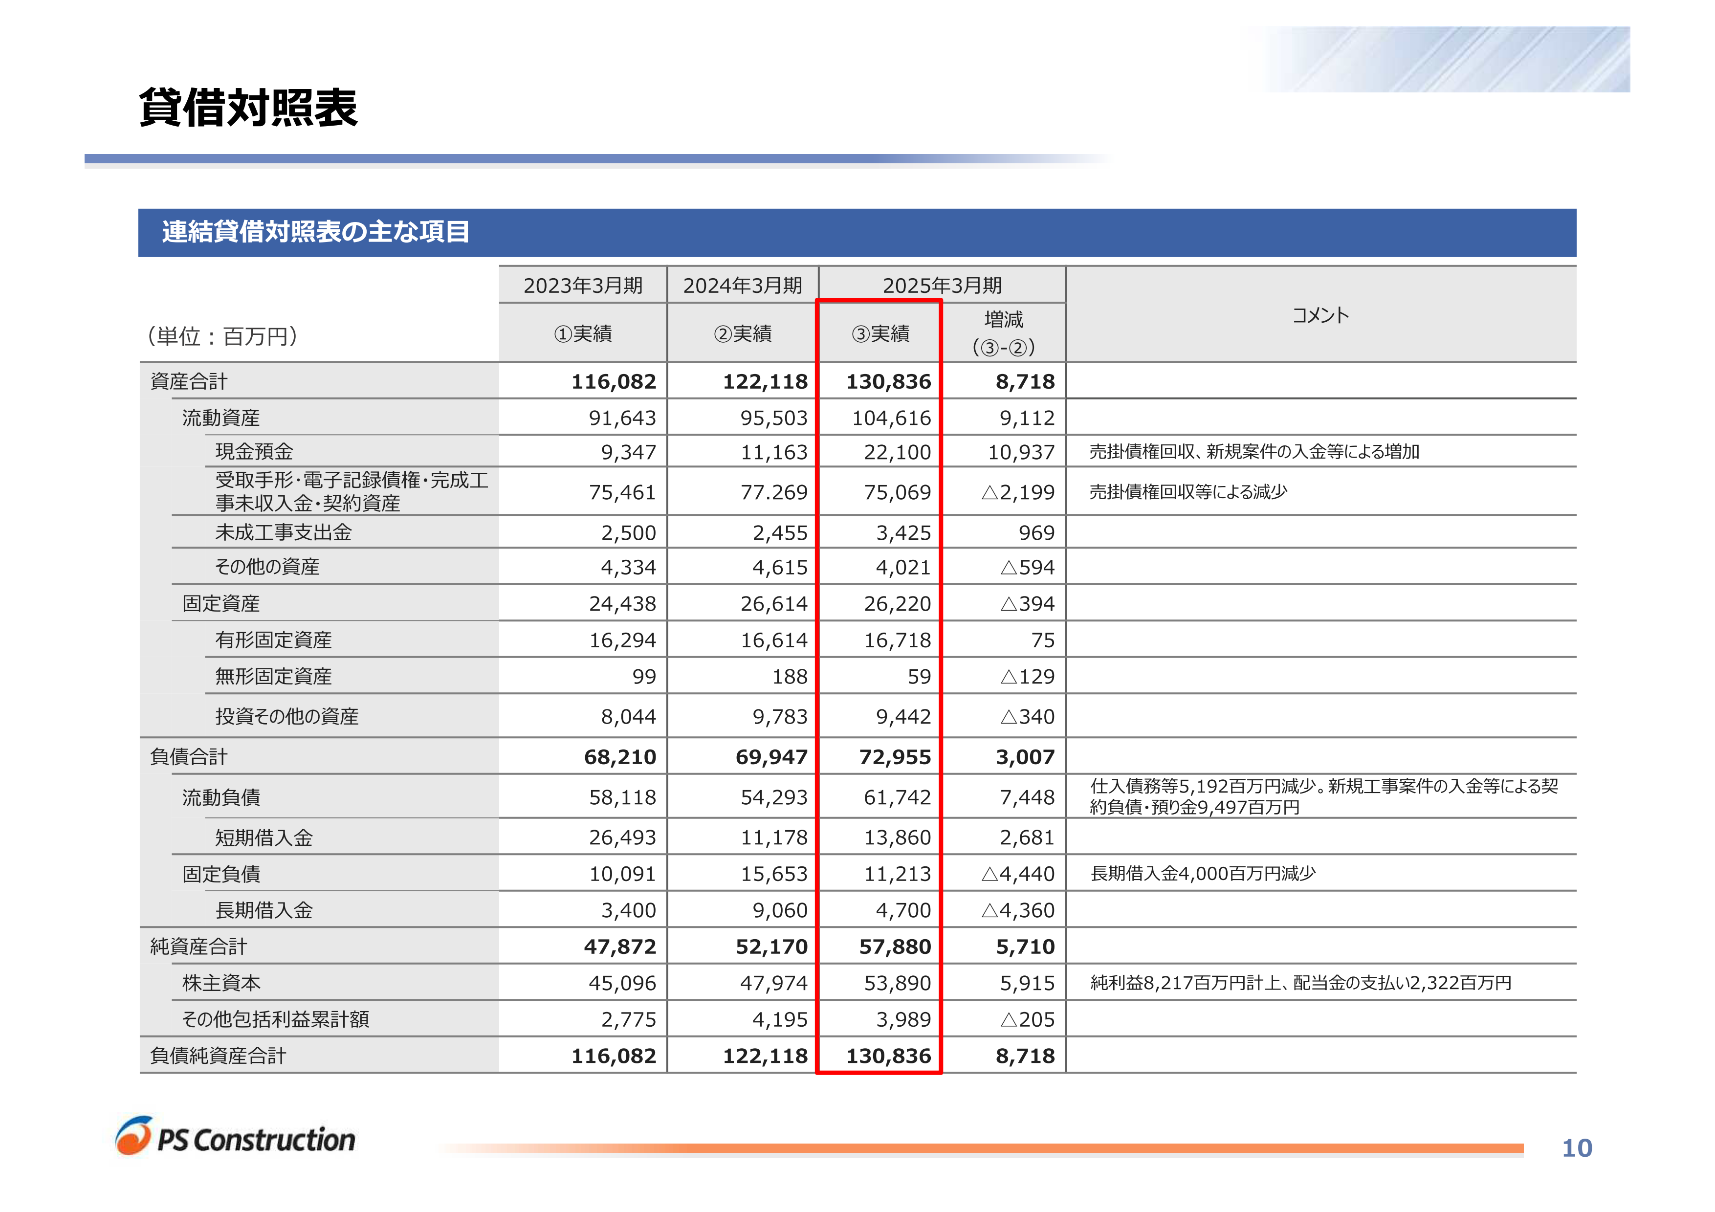Click the 受取手形・電子記録債権 row label
1715x1212 pixels.
[x=352, y=491]
